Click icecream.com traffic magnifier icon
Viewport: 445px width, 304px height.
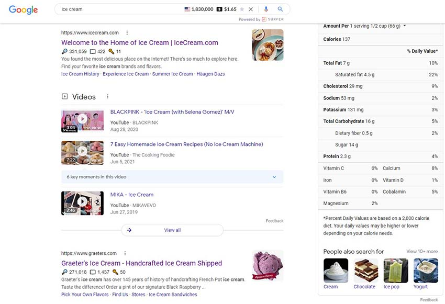pos(64,51)
